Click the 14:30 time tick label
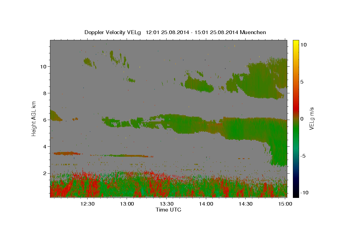 (246, 204)
